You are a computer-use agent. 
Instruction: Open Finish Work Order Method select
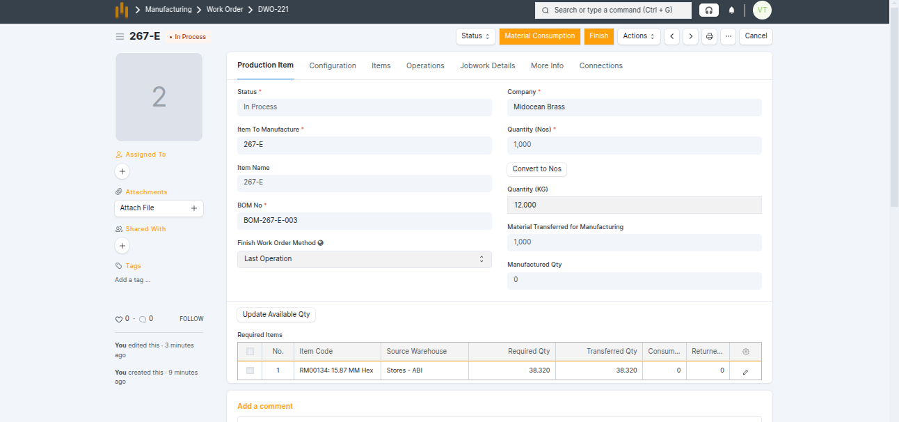click(x=364, y=259)
